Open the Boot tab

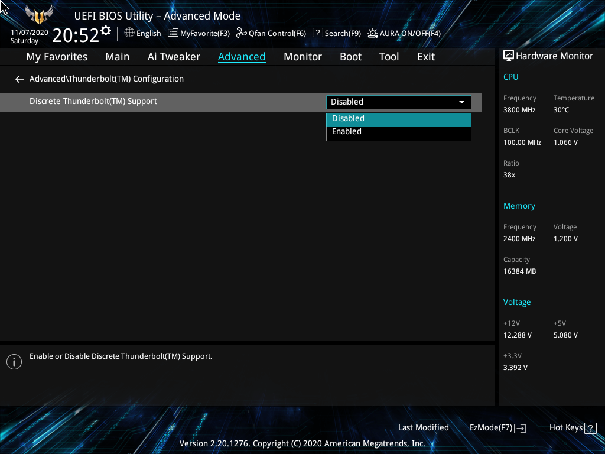[350, 57]
